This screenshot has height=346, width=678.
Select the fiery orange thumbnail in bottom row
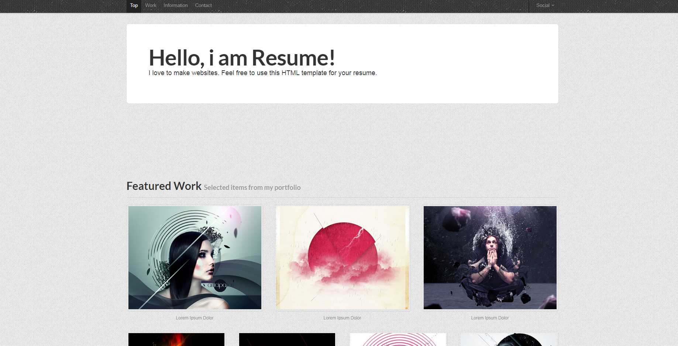[x=176, y=340]
